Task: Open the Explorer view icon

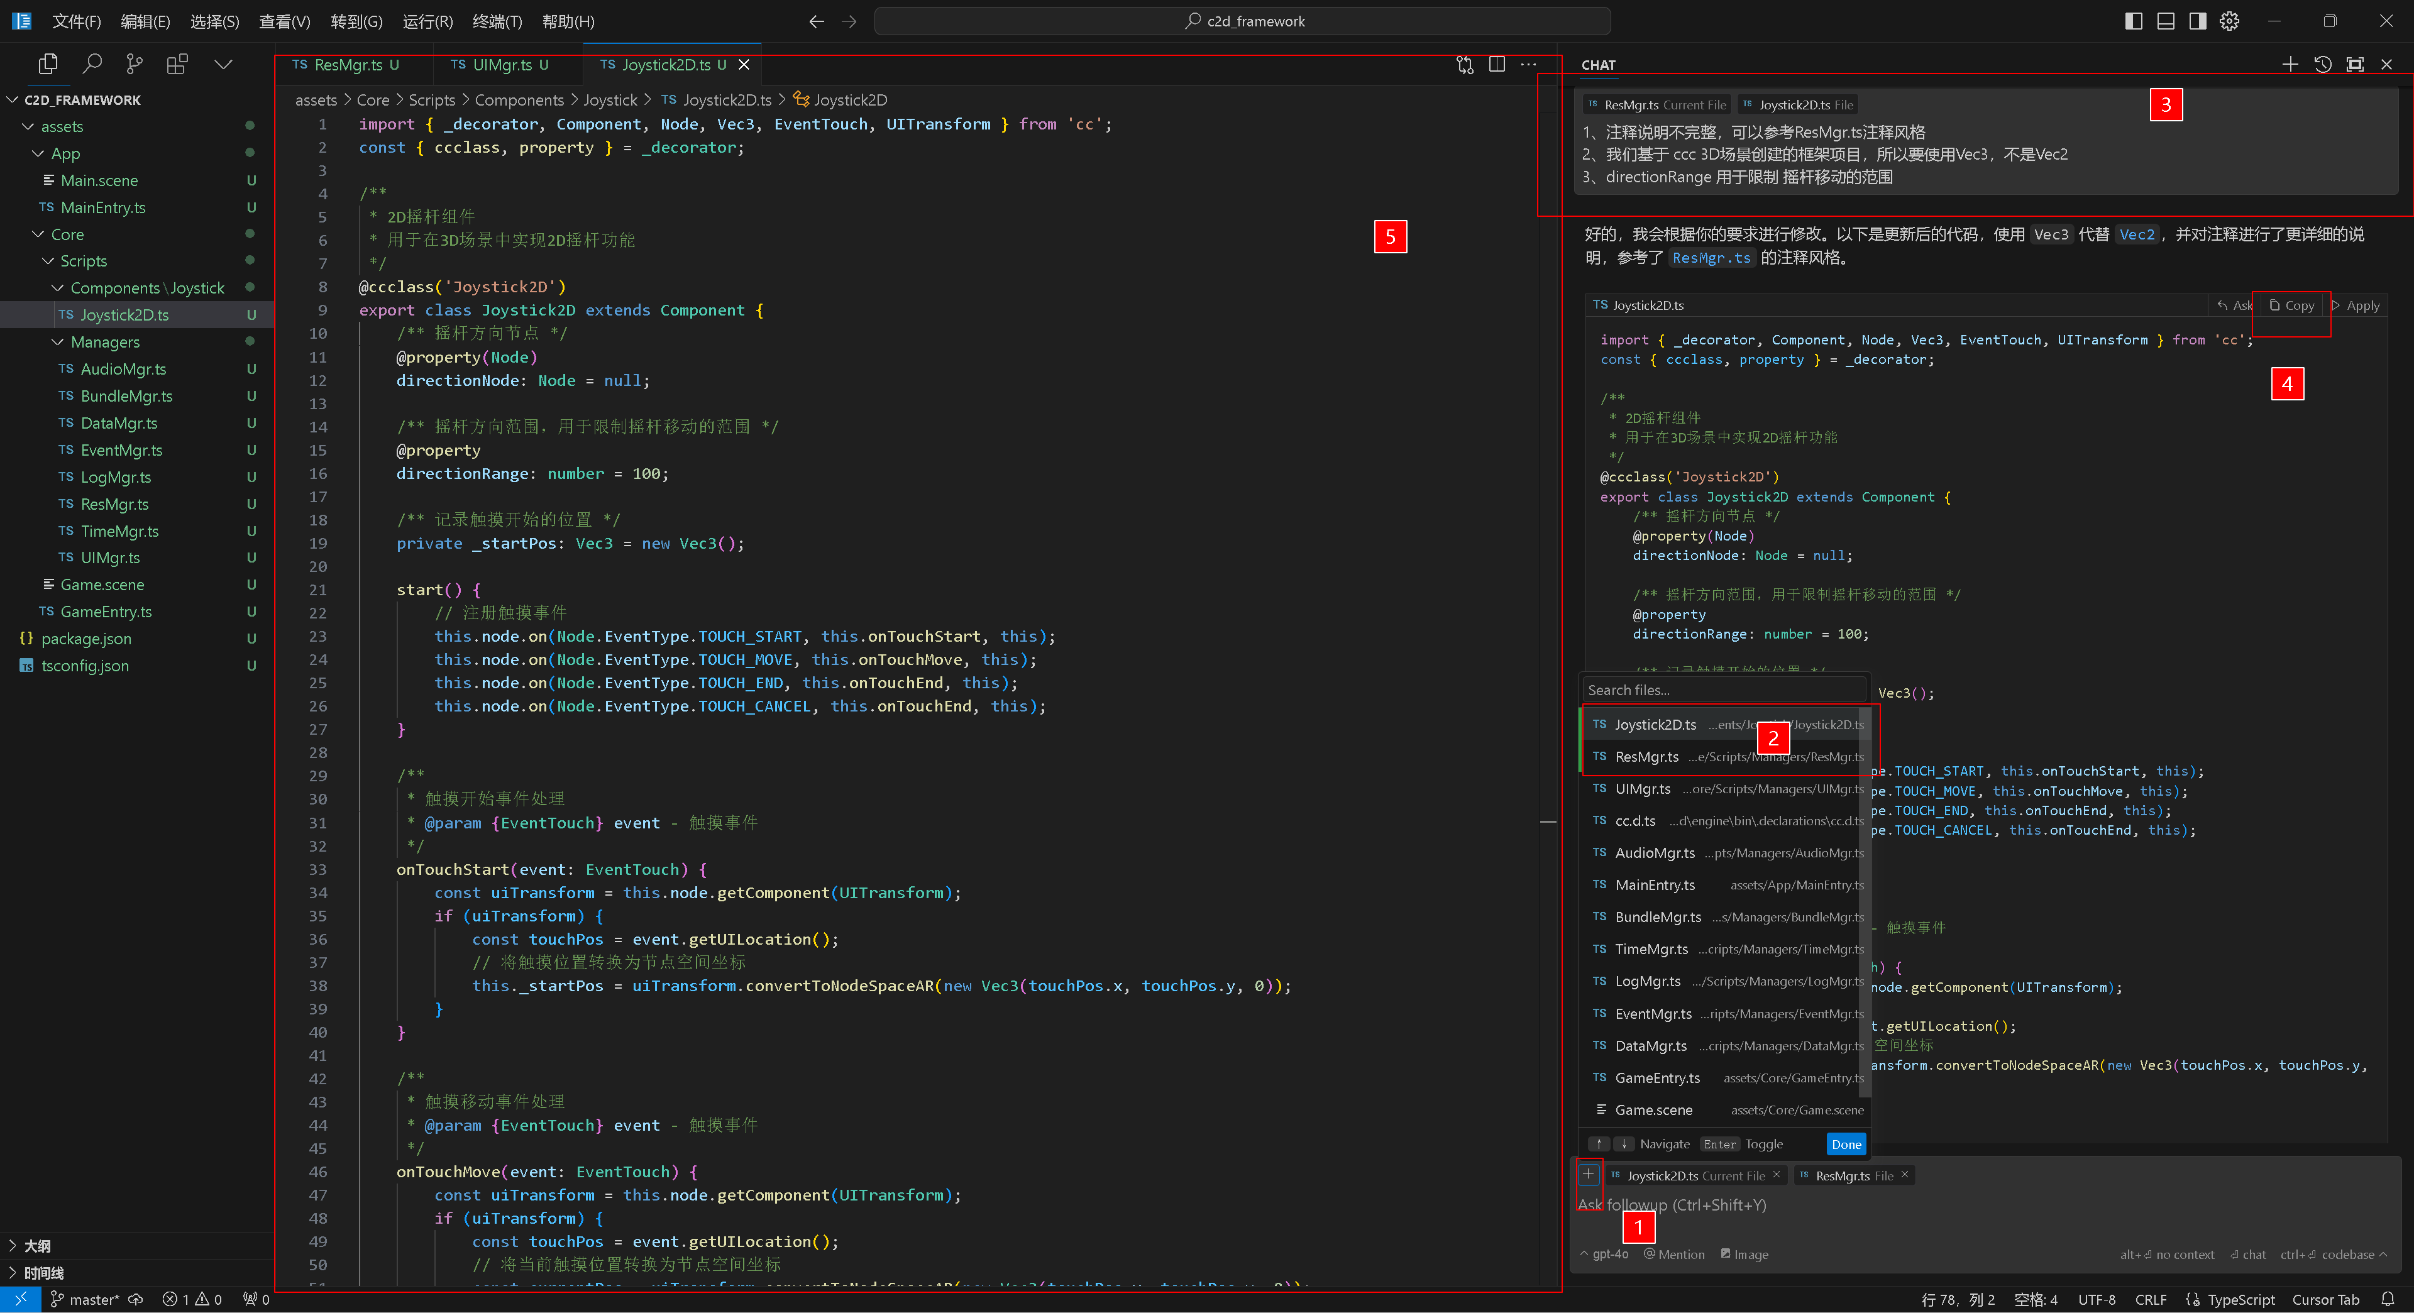Action: pyautogui.click(x=48, y=63)
